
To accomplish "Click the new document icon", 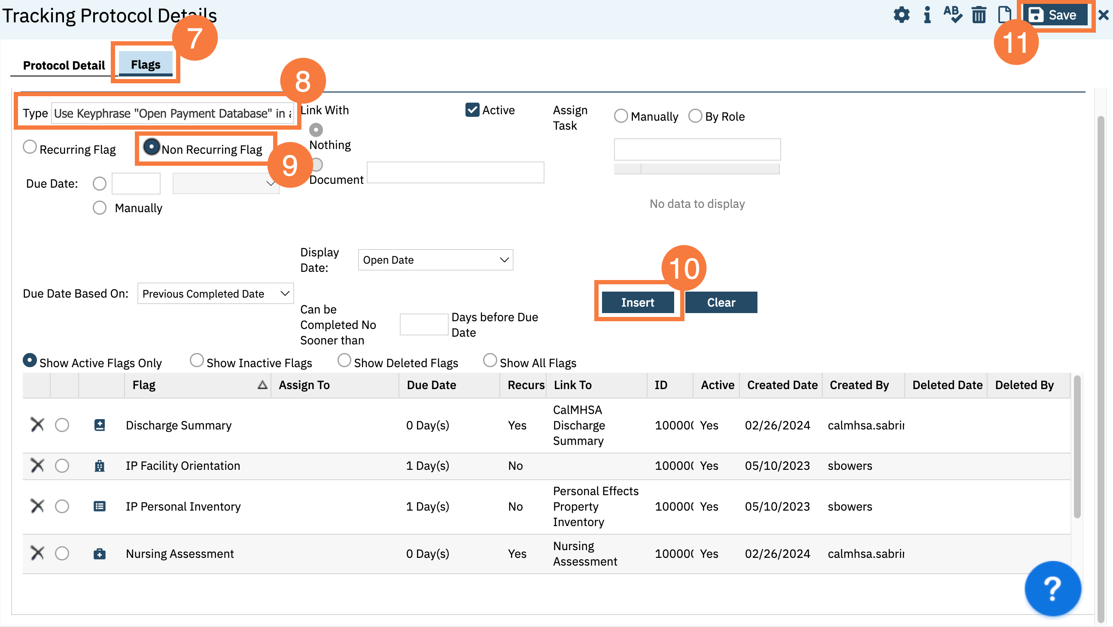I will click(x=1004, y=15).
